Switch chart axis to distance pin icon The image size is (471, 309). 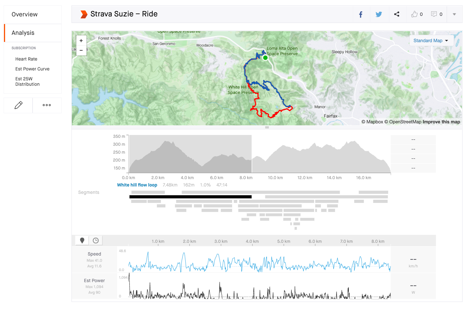point(82,241)
